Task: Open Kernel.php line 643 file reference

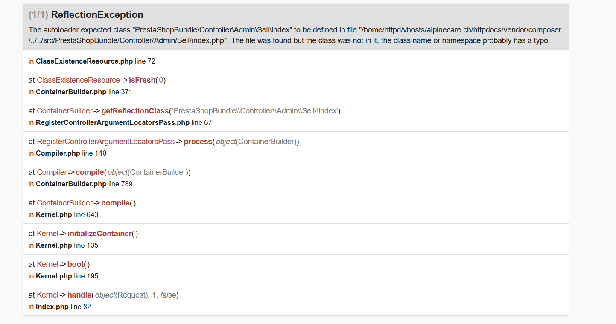Action: click(x=54, y=214)
